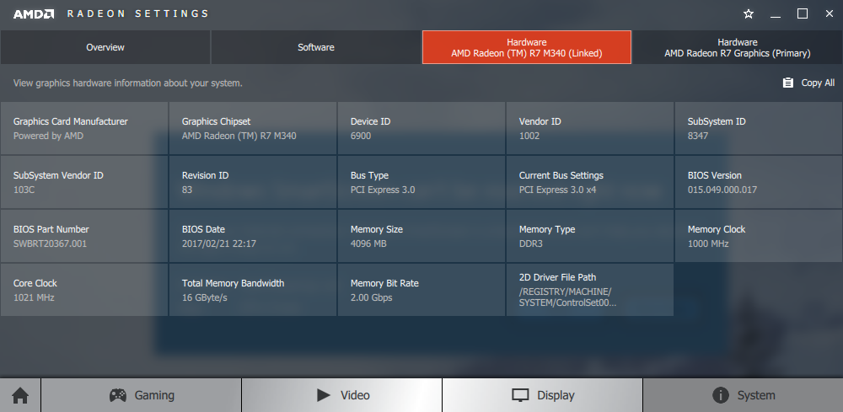
Task: Click Memory Size value 4096 MB
Action: pos(369,243)
